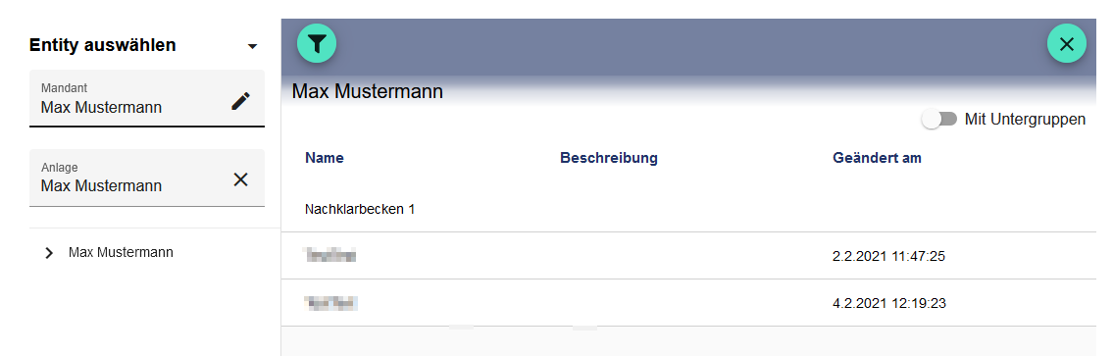1113x356 pixels.
Task: Expand the Max Mustermann tree node chevron
Action: [49, 253]
